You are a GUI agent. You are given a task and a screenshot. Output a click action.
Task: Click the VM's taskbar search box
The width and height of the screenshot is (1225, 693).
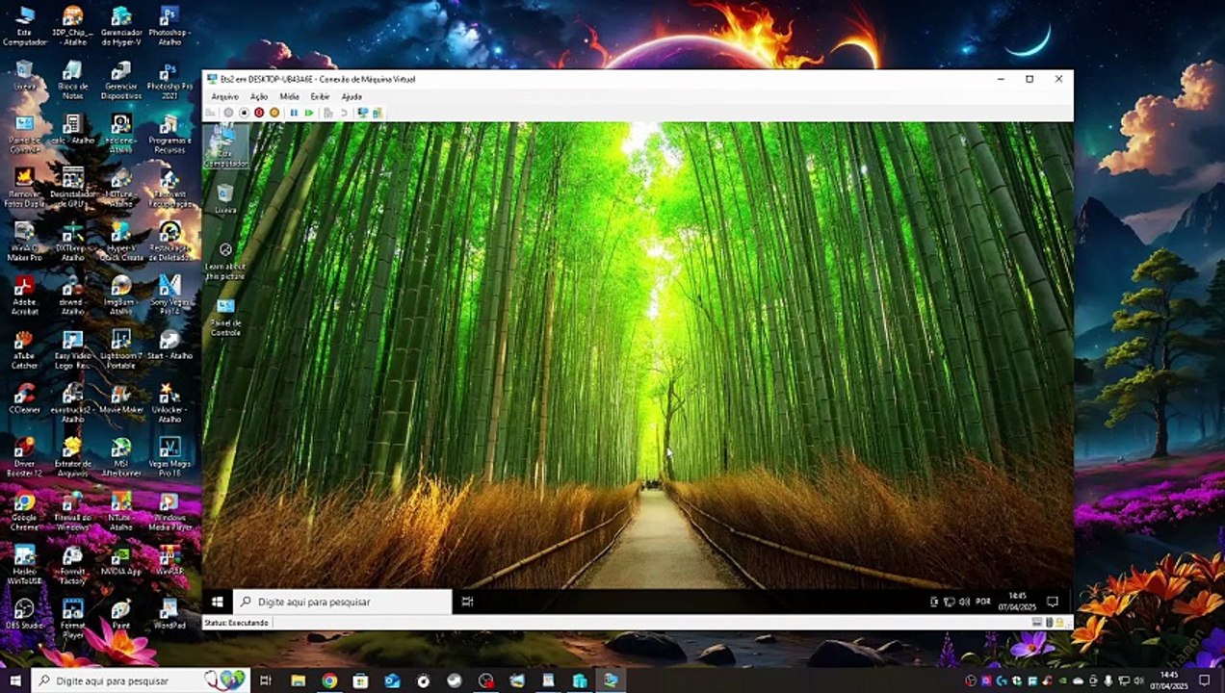pyautogui.click(x=343, y=602)
